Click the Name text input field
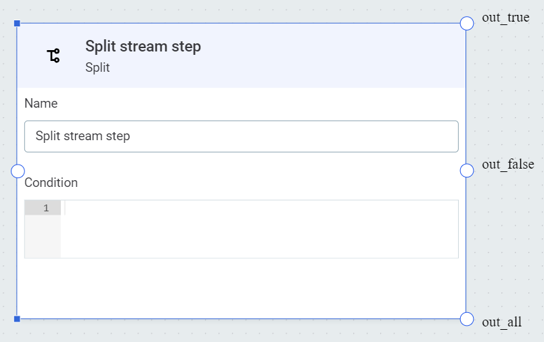This screenshot has height=342, width=544. 241,136
